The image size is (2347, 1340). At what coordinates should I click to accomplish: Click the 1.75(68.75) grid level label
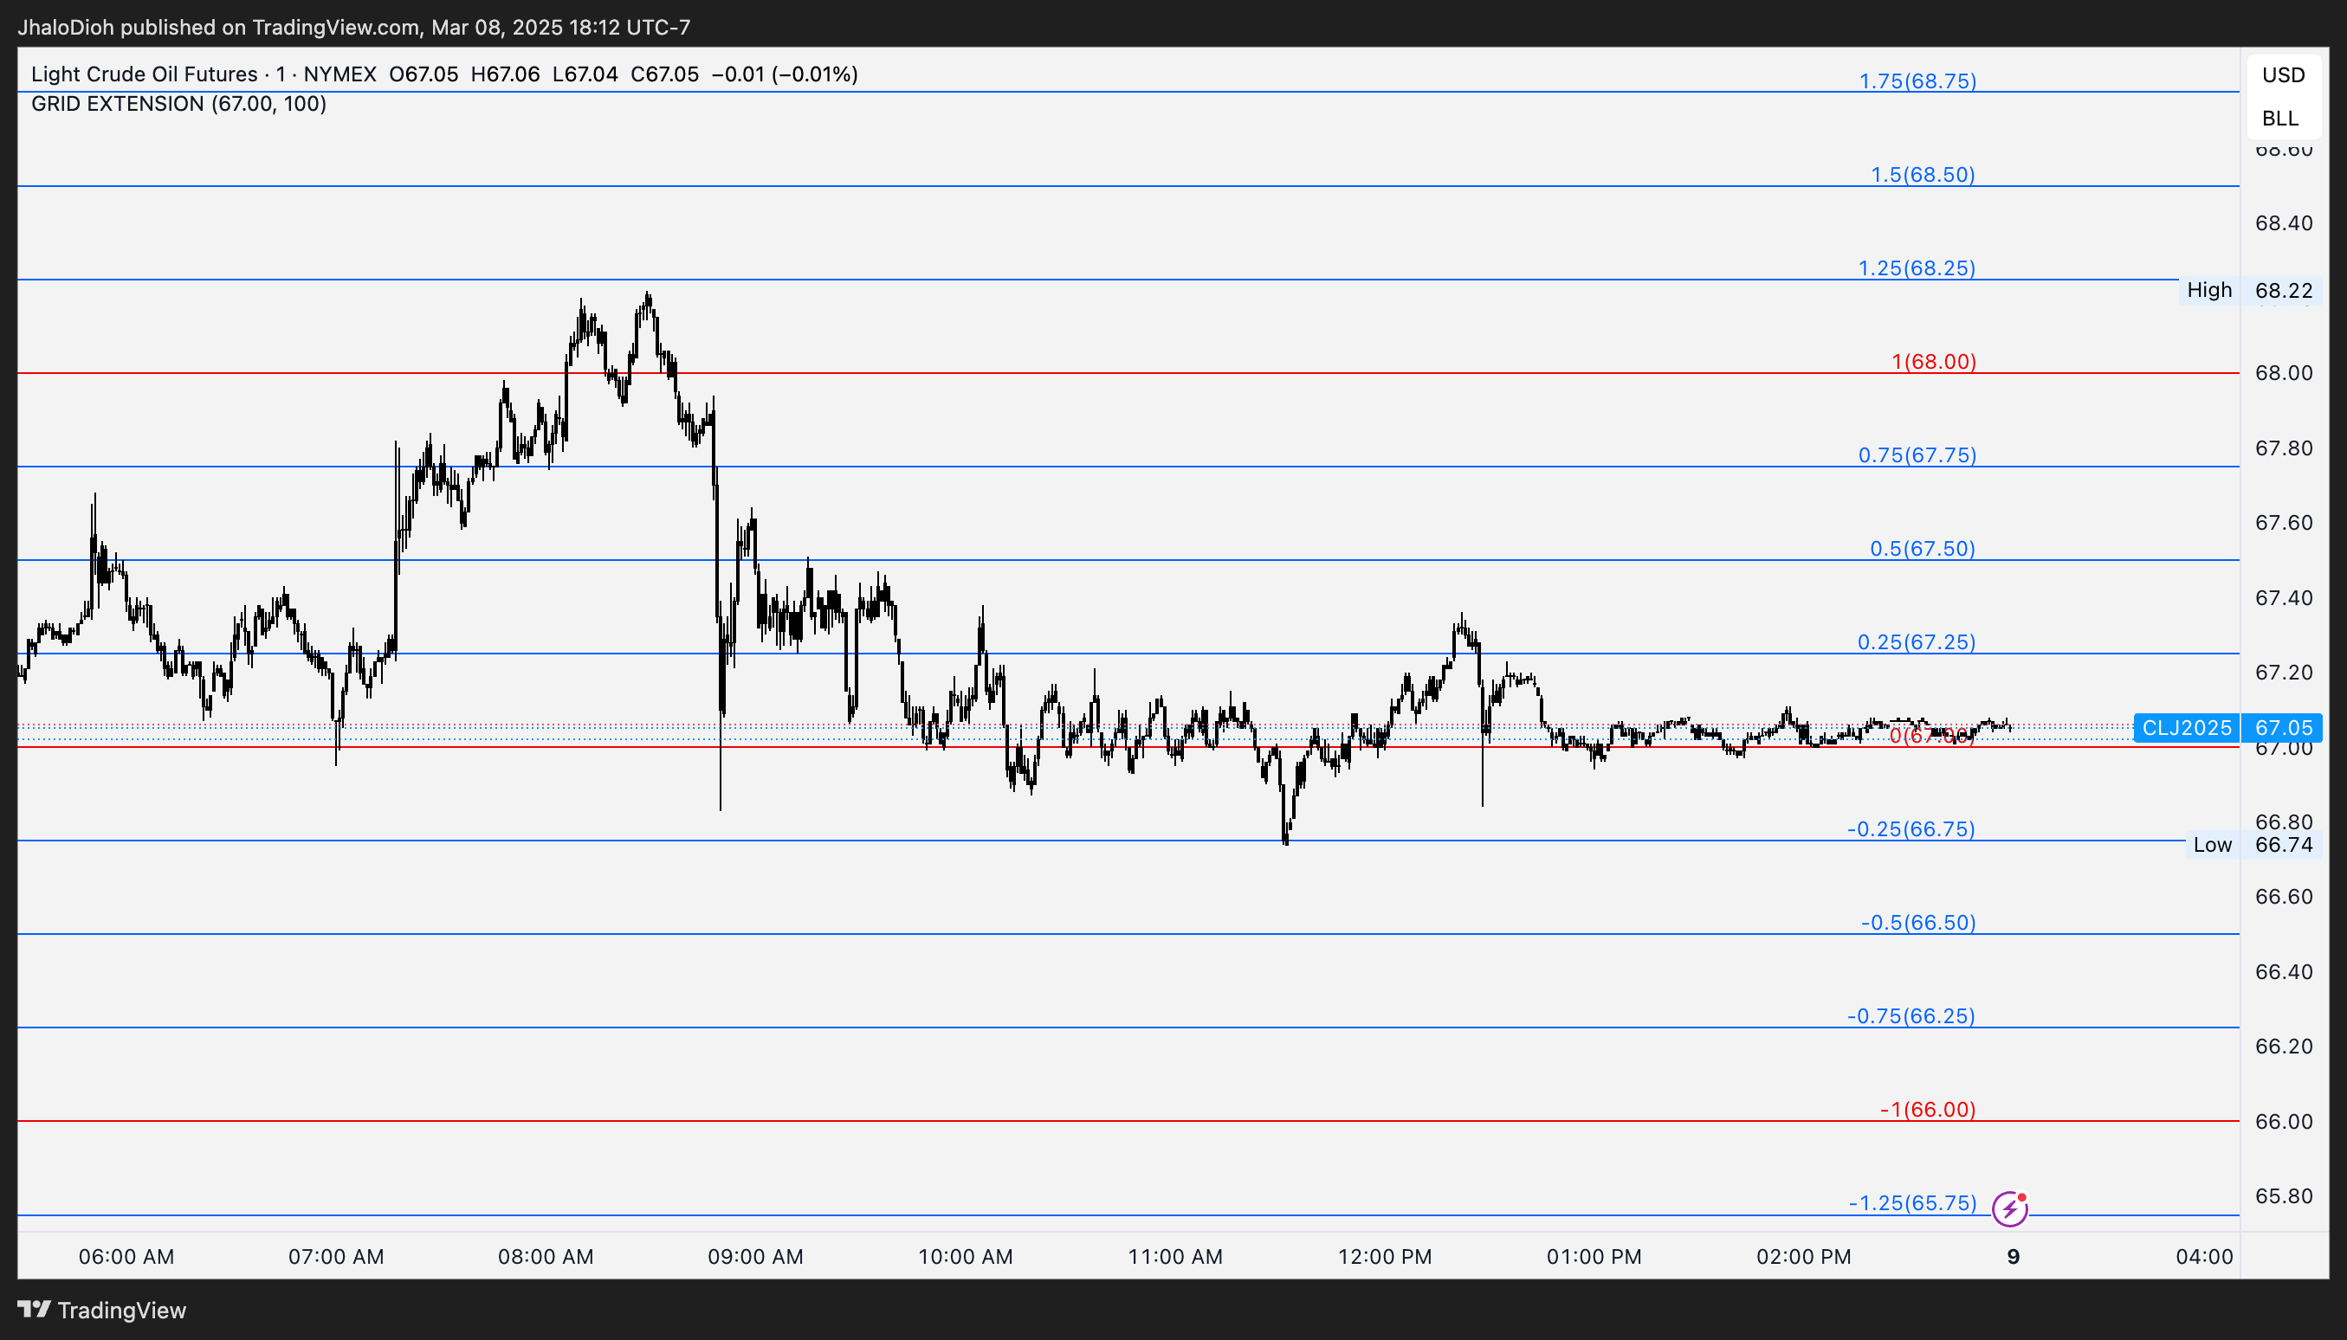[x=1917, y=81]
